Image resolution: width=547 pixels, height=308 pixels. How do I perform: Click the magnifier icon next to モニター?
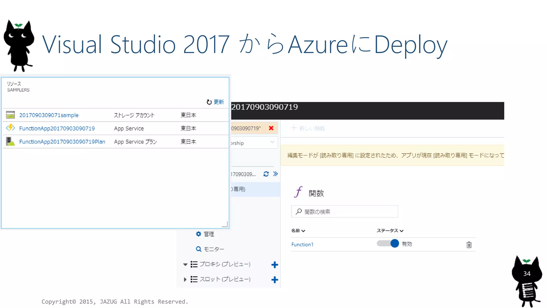(x=198, y=249)
